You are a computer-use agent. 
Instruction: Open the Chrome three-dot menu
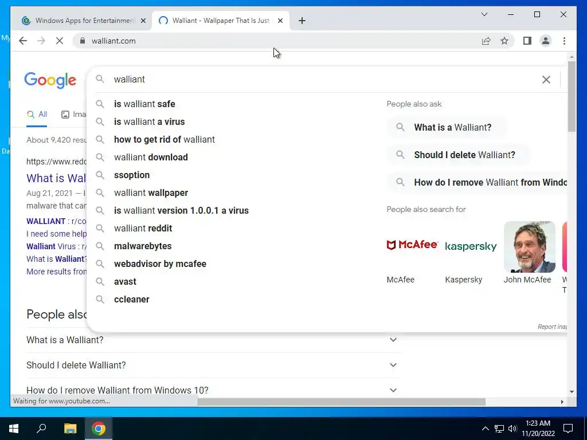[x=564, y=41]
